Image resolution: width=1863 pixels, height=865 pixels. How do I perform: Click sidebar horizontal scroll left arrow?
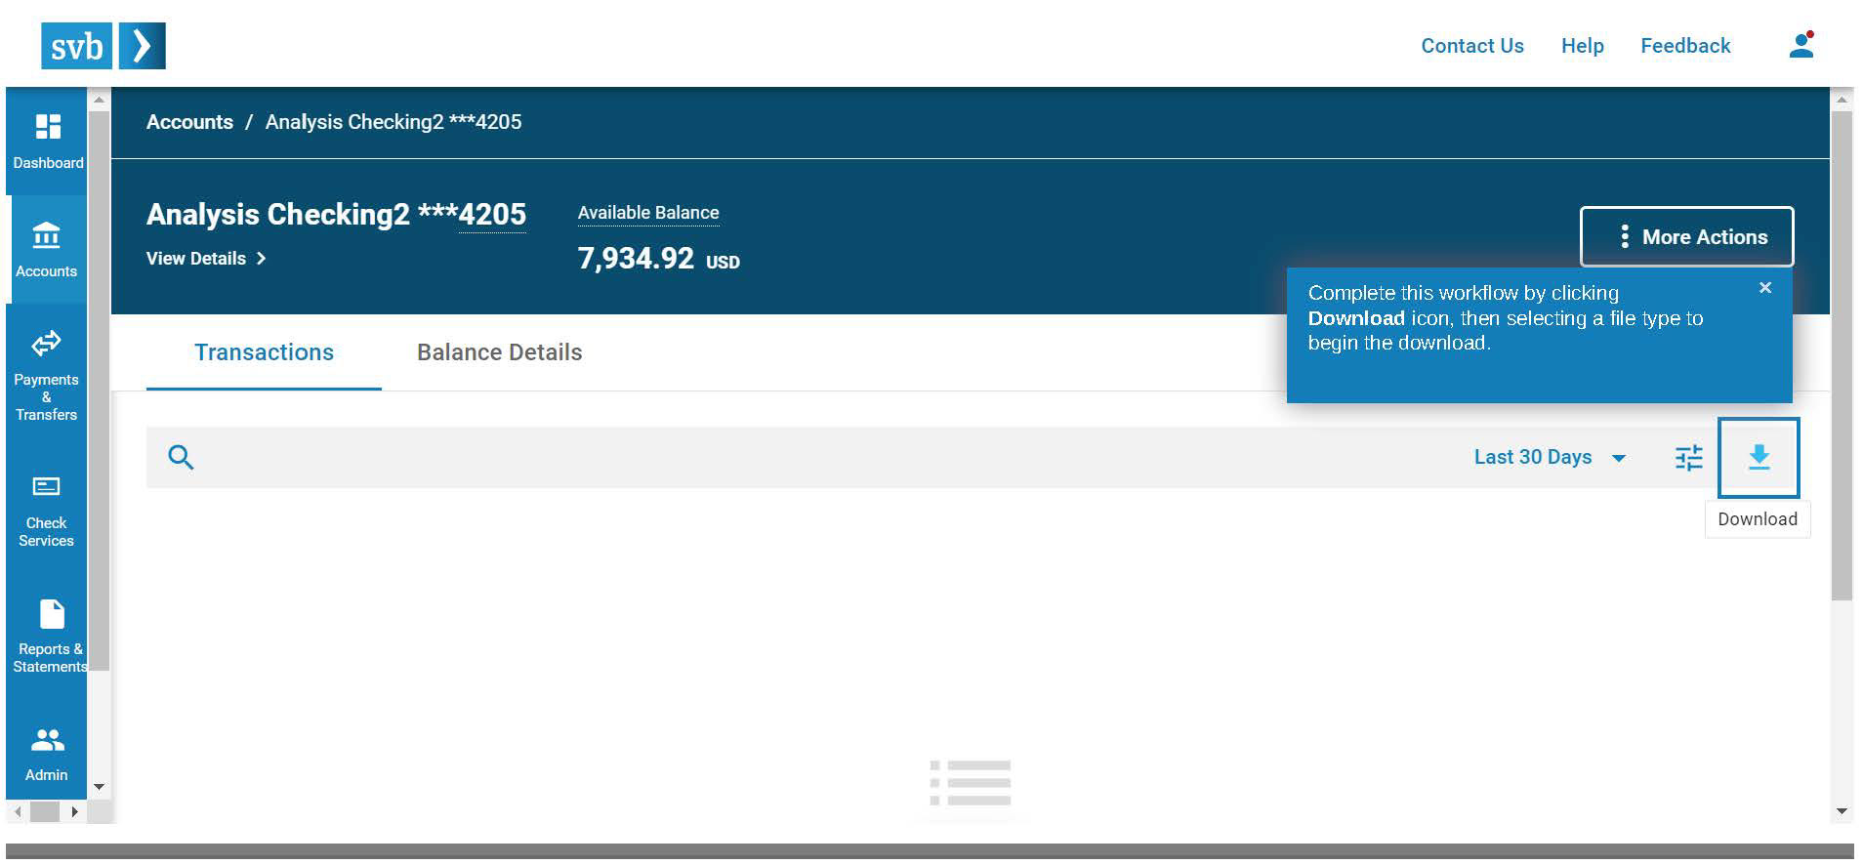pyautogui.click(x=18, y=811)
